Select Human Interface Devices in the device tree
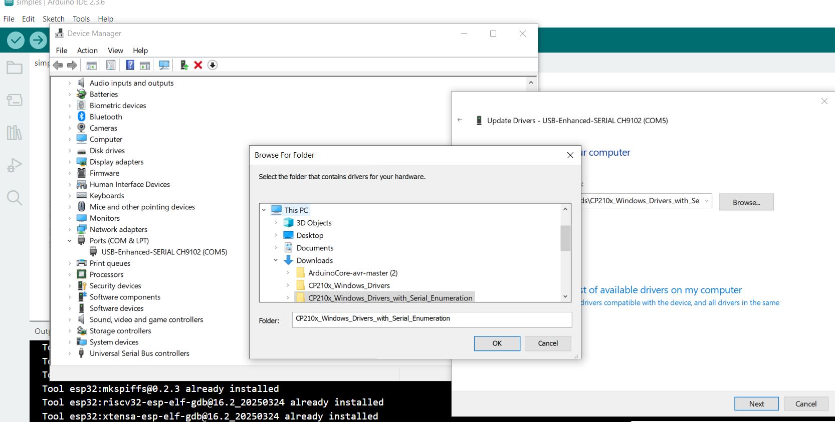This screenshot has width=835, height=422. tap(130, 184)
